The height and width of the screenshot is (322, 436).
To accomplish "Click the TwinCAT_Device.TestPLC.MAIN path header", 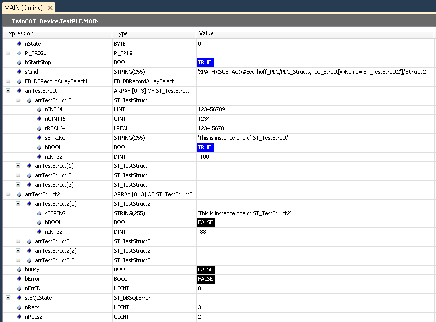I will click(56, 21).
